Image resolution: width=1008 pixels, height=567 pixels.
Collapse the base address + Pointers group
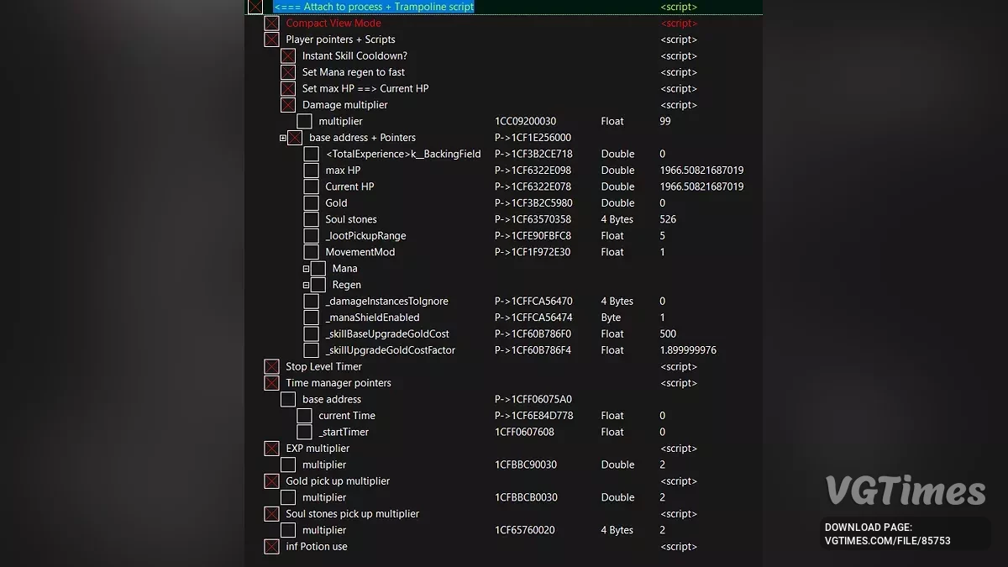(283, 138)
